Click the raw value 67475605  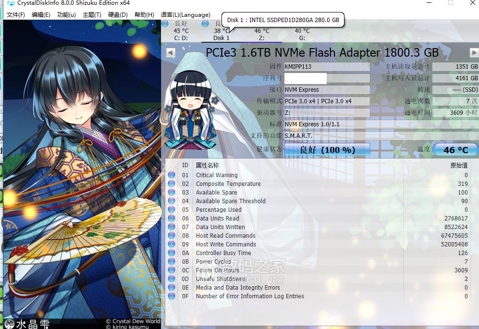(x=454, y=235)
